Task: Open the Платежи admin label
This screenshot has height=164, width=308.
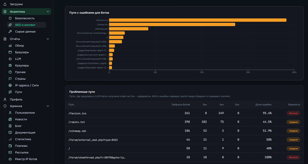Action: click(x=21, y=146)
